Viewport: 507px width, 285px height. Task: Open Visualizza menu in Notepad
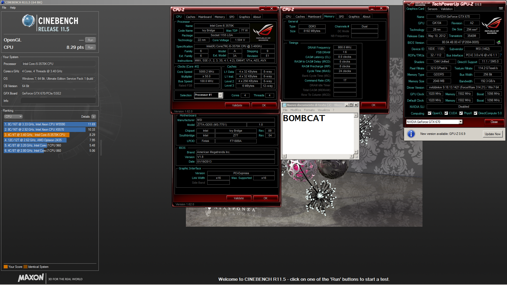(x=324, y=110)
